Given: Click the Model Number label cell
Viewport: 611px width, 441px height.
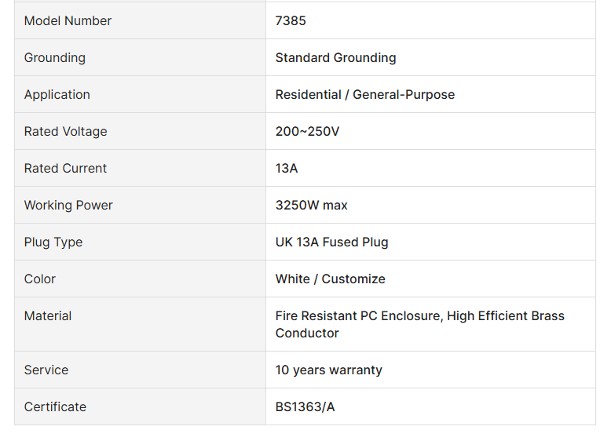Looking at the screenshot, I should click(68, 21).
